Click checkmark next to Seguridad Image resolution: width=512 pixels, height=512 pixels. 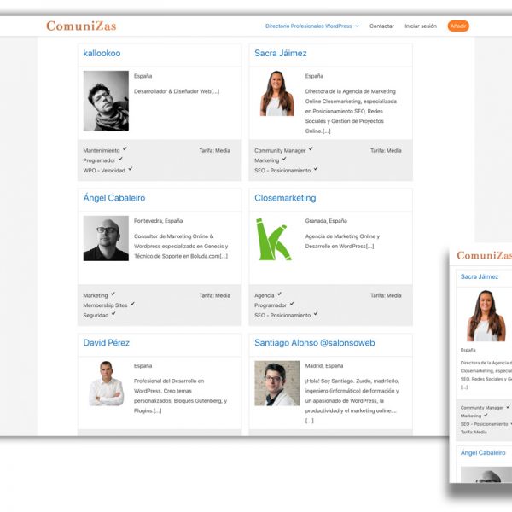[113, 314]
